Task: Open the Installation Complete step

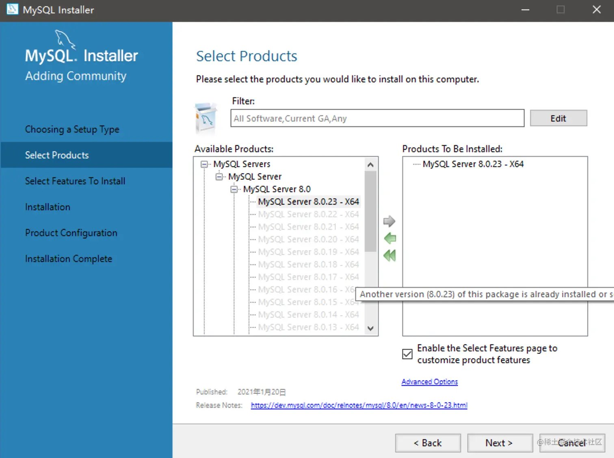Action: click(69, 259)
